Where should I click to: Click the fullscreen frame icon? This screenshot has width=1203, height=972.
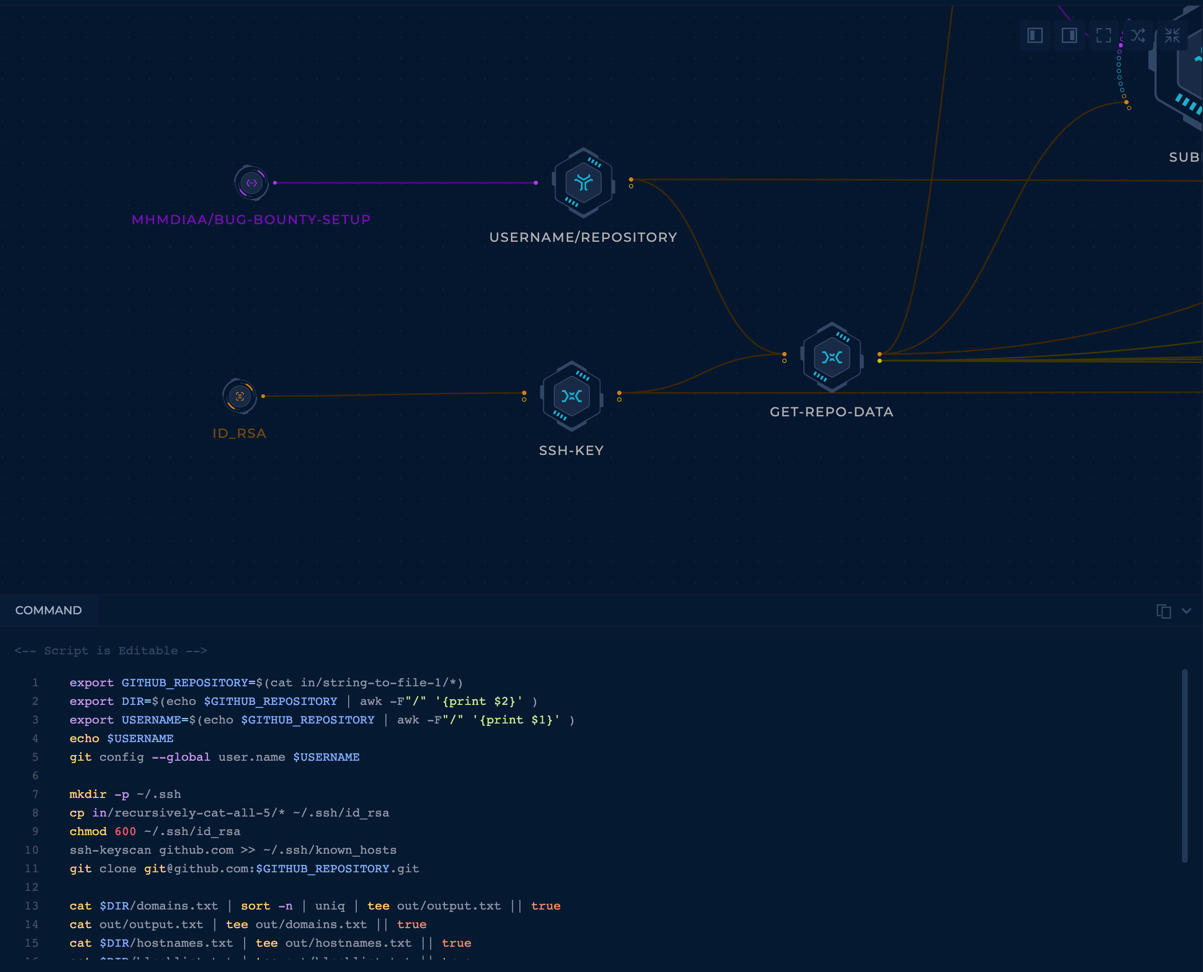[1103, 36]
